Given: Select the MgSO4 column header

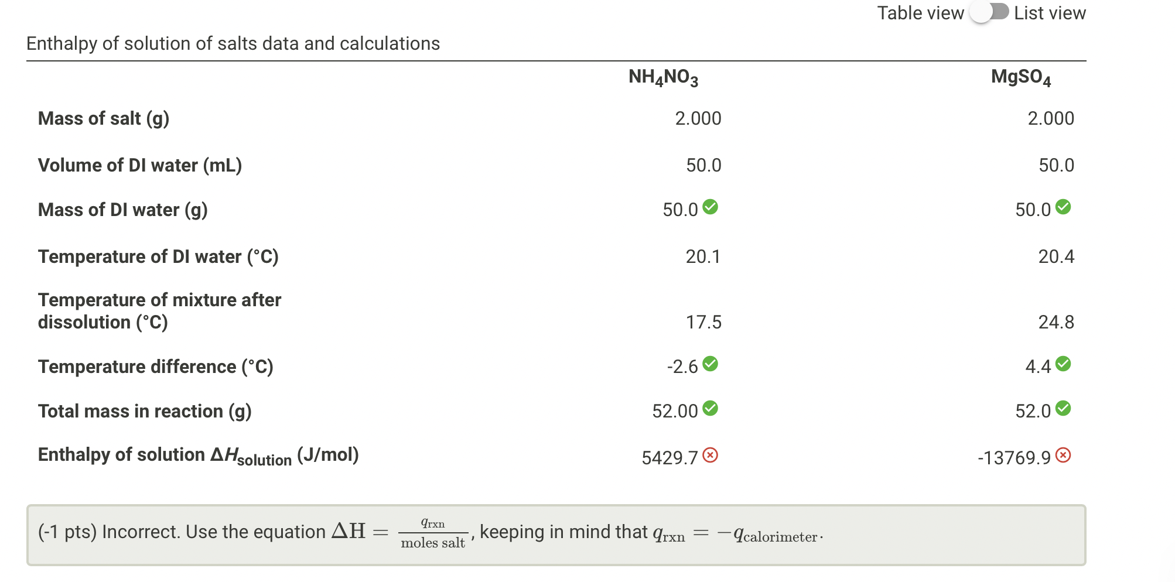Looking at the screenshot, I should click(1020, 77).
